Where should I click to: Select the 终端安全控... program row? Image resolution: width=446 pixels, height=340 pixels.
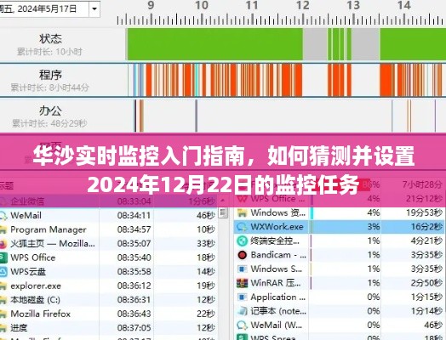point(340,241)
